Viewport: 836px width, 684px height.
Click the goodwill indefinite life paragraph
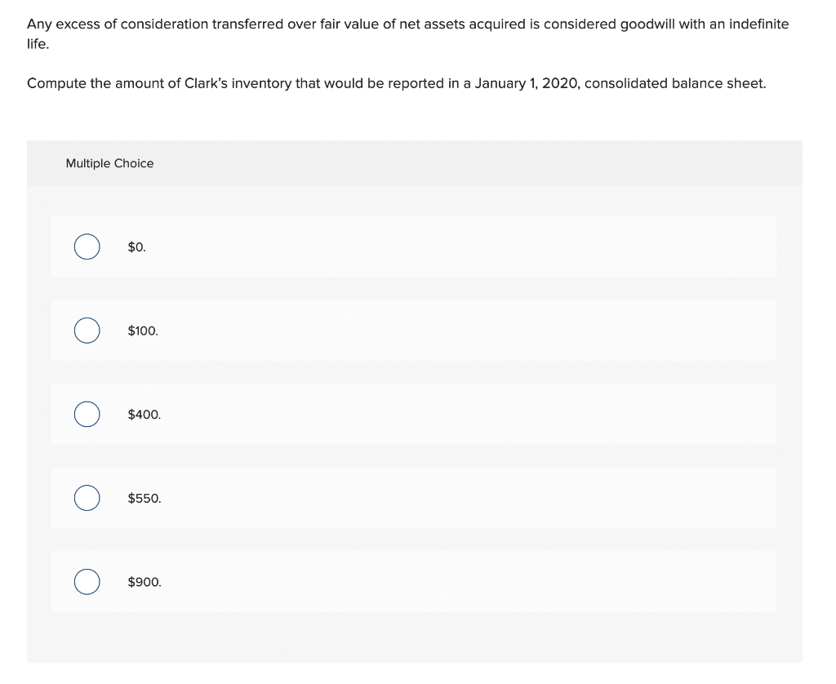tap(408, 33)
